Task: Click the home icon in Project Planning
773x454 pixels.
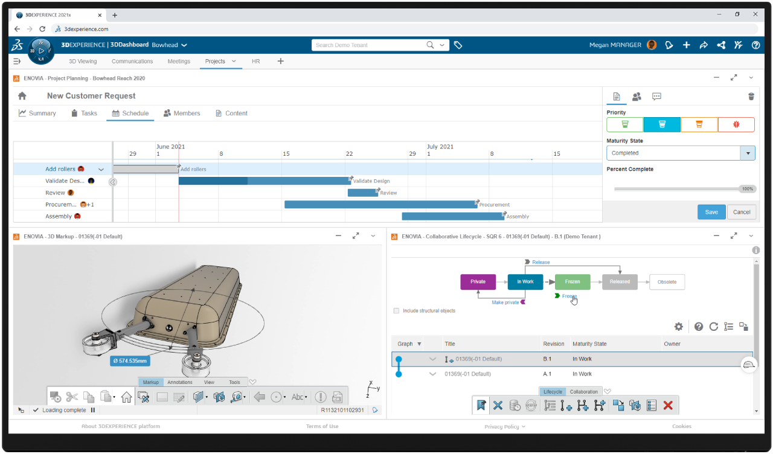Action: pyautogui.click(x=22, y=95)
